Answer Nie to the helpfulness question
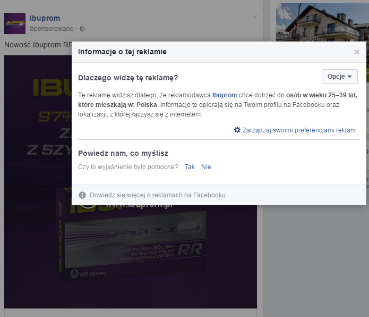 click(206, 167)
